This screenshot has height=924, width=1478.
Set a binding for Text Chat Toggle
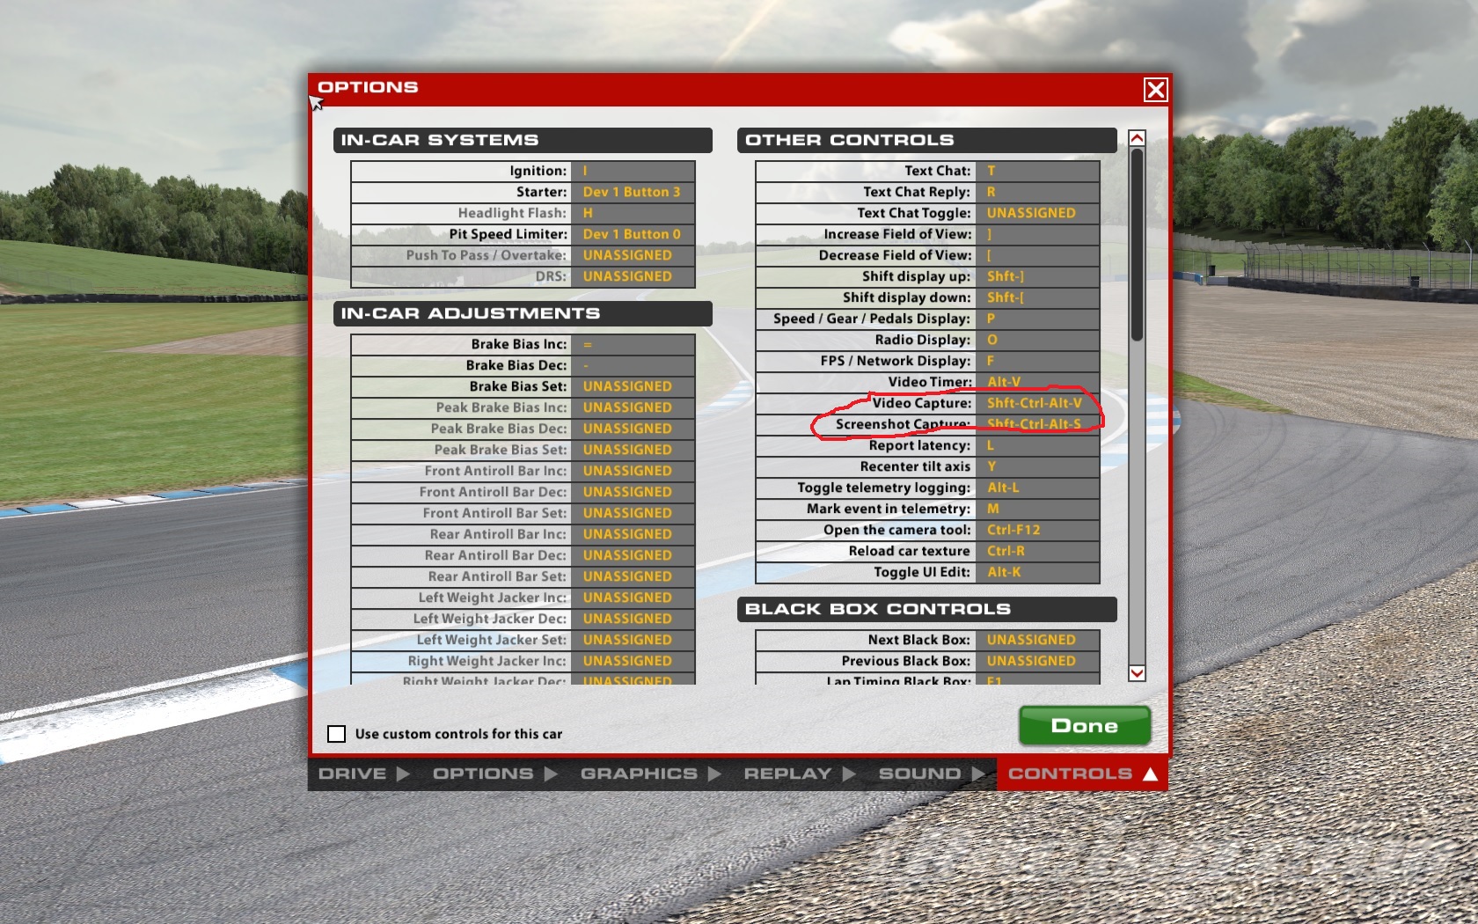point(1037,213)
